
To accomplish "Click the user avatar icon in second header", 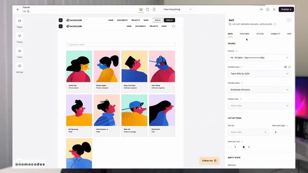I will (x=174, y=26).
